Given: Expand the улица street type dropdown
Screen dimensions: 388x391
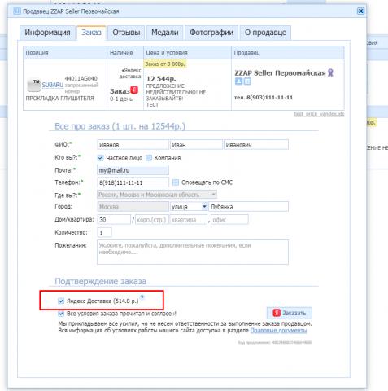Looking at the screenshot, I should coord(189,207).
